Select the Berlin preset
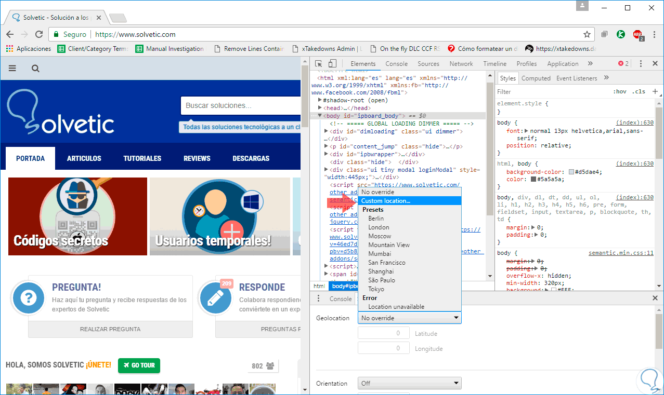Screen dimensions: 664x395 (x=410, y=219)
